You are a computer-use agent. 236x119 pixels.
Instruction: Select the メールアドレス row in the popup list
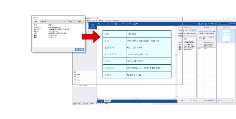(59, 27)
